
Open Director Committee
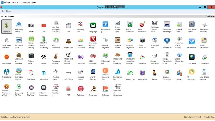pos(167,75)
